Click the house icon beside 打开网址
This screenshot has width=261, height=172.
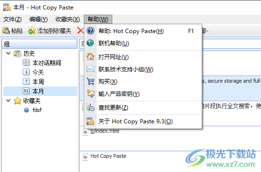[x=90, y=57]
